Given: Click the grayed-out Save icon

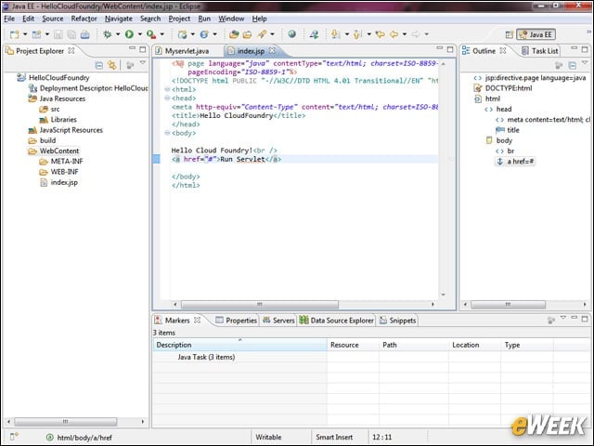Looking at the screenshot, I should pos(58,34).
